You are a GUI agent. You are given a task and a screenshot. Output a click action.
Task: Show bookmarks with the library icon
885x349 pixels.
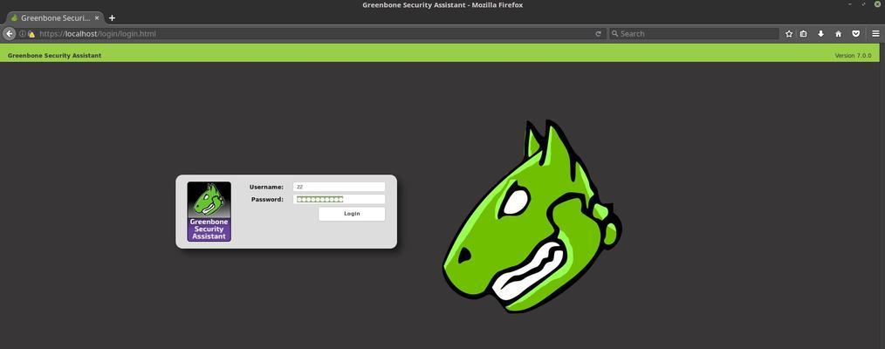click(x=803, y=34)
